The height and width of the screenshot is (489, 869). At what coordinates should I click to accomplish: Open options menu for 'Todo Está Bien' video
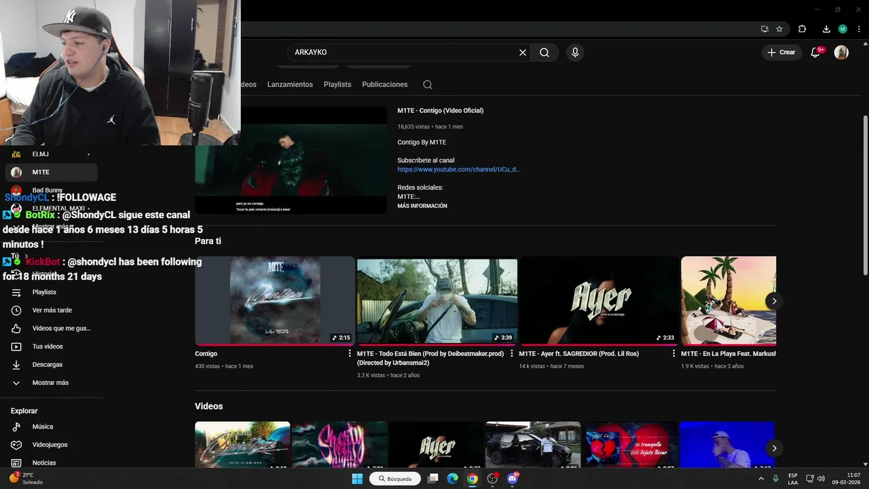pos(512,354)
